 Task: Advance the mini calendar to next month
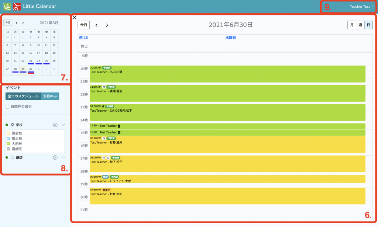23,23
